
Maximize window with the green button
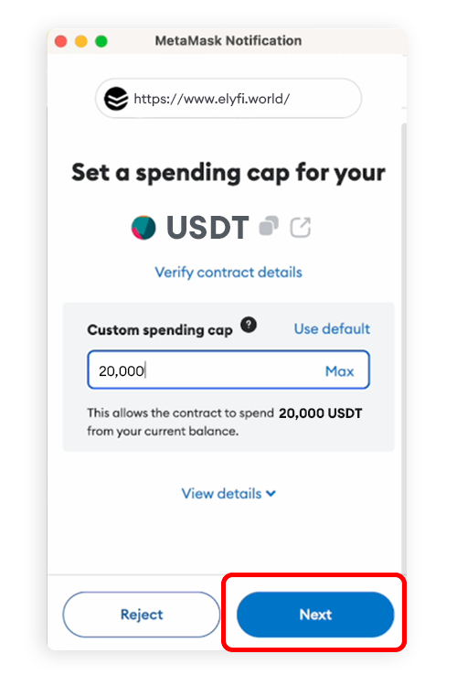pyautogui.click(x=101, y=41)
